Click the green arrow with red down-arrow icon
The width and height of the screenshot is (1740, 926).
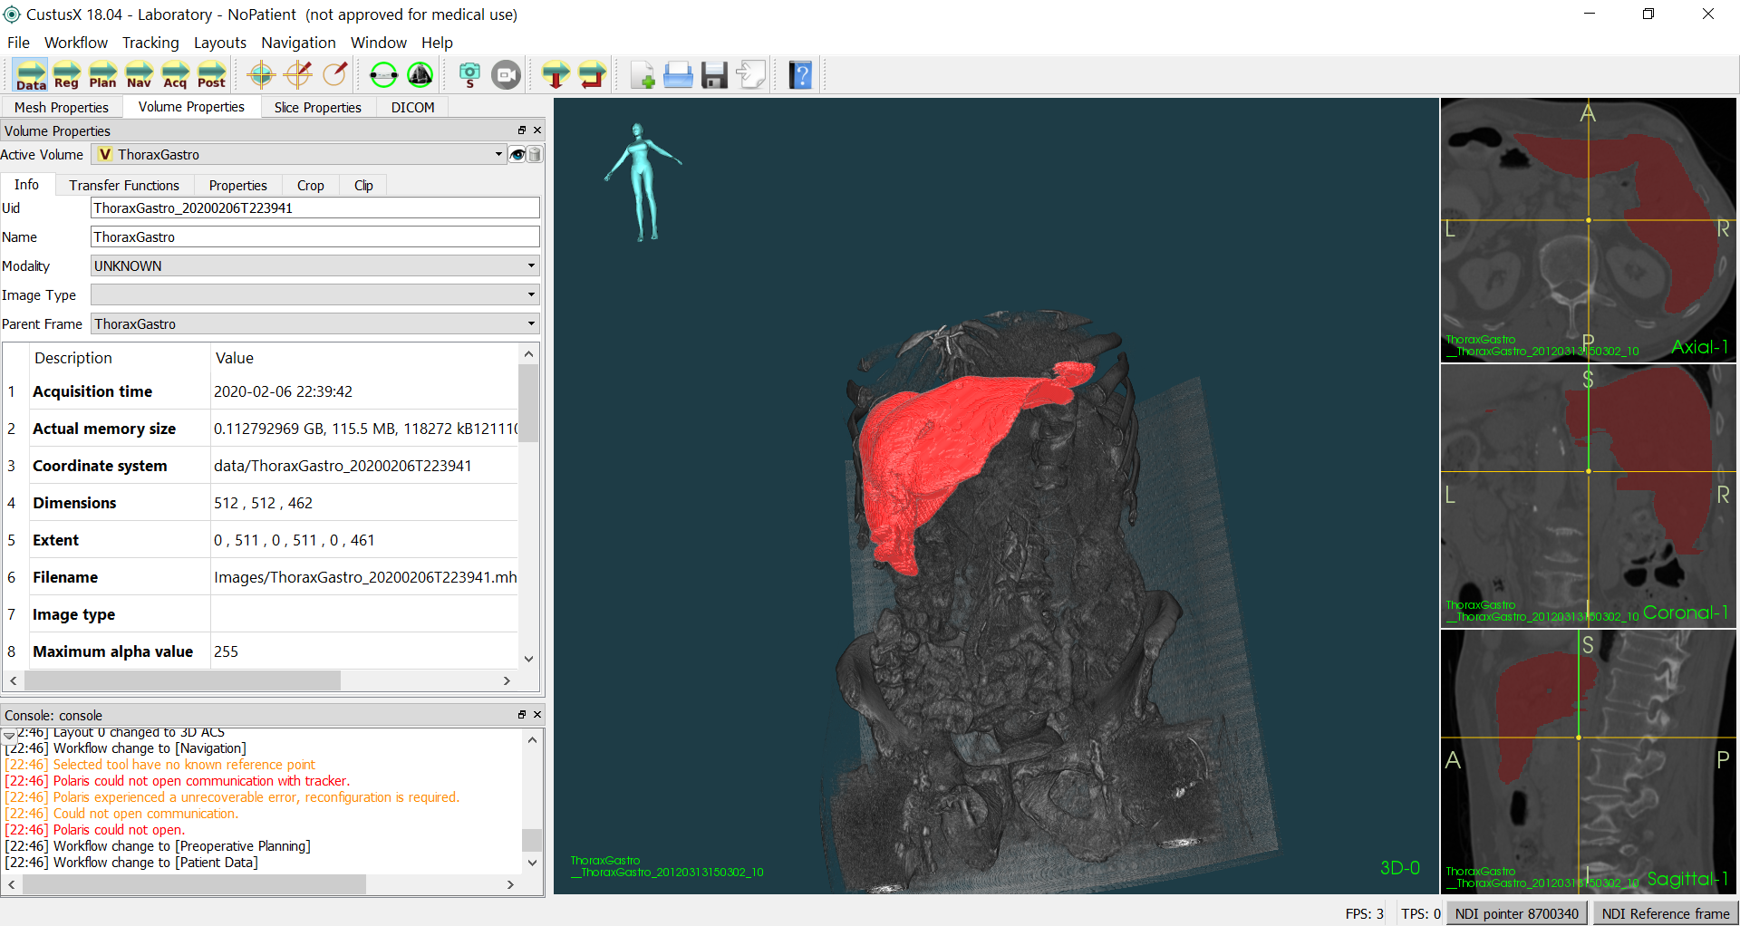[556, 75]
